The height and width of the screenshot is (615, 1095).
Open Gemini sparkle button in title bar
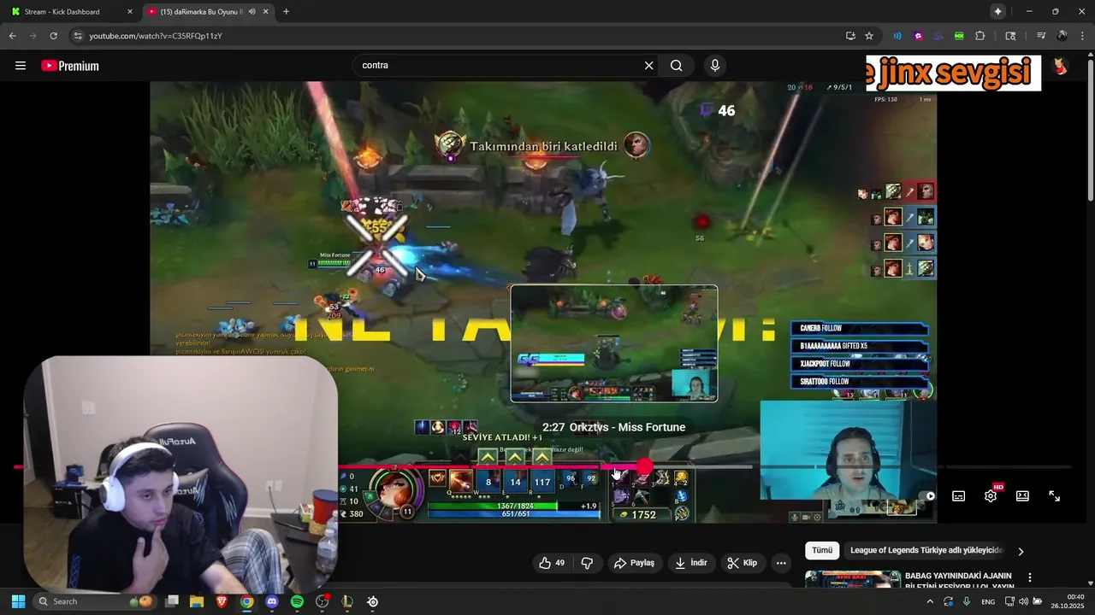[x=997, y=11]
